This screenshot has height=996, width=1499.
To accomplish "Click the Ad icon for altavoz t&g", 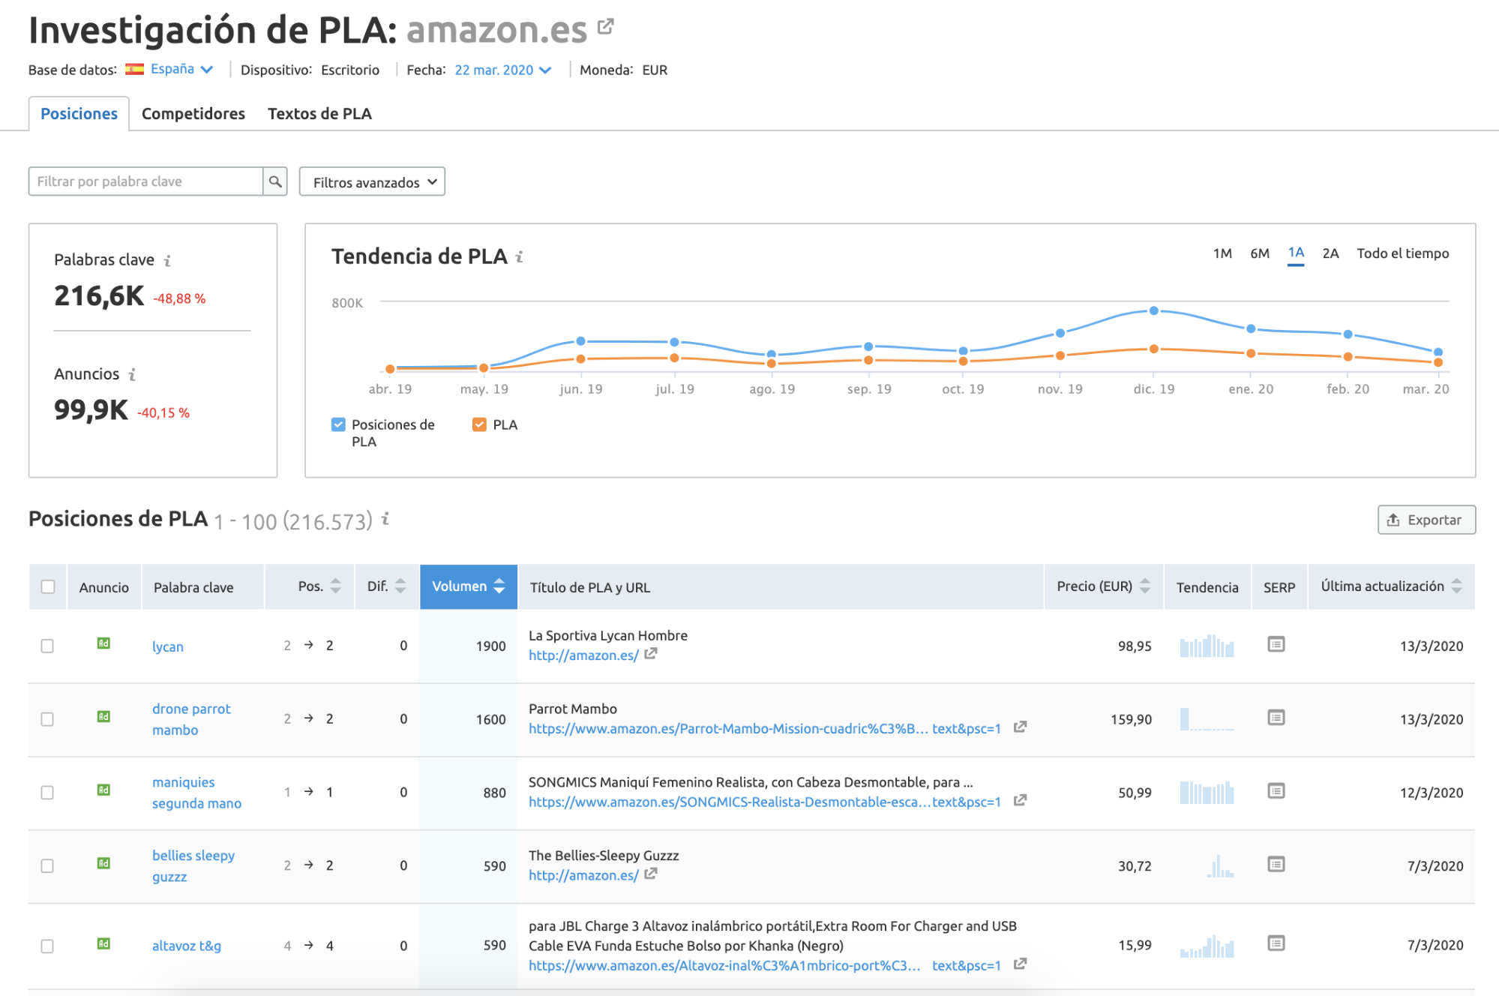I will [103, 943].
